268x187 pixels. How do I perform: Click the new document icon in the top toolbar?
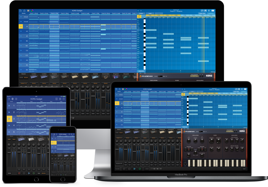pos(21,11)
